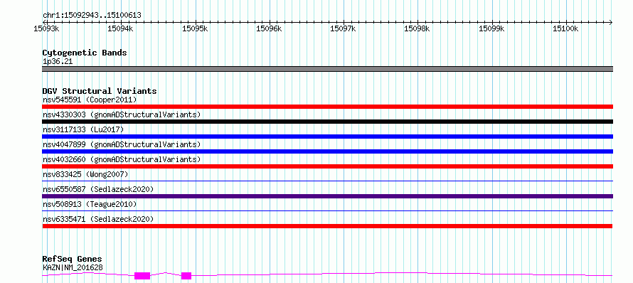Viewport: 633px width, 283px height.
Task: Open the nsv4047899 gnomAD blue variant bar
Action: click(x=327, y=151)
